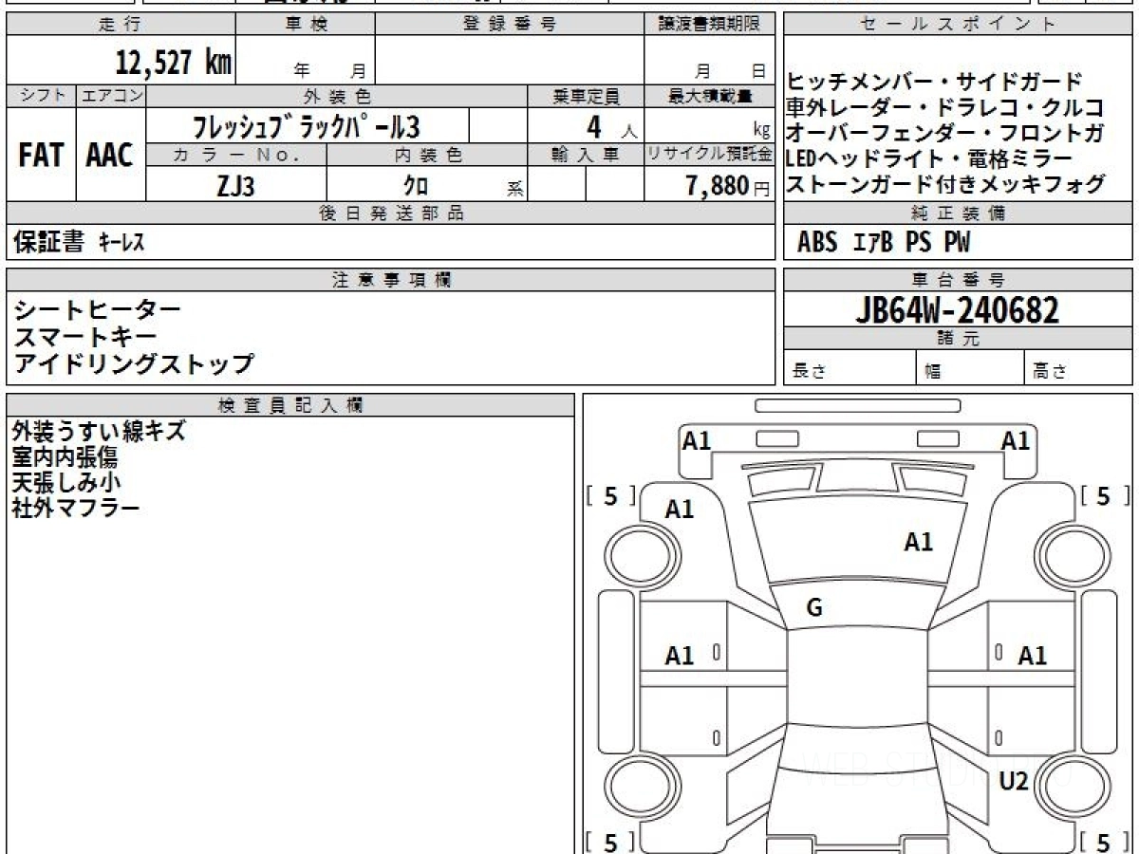1139x854 pixels.
Task: Click the 高さ dimension label
Action: tap(1051, 372)
